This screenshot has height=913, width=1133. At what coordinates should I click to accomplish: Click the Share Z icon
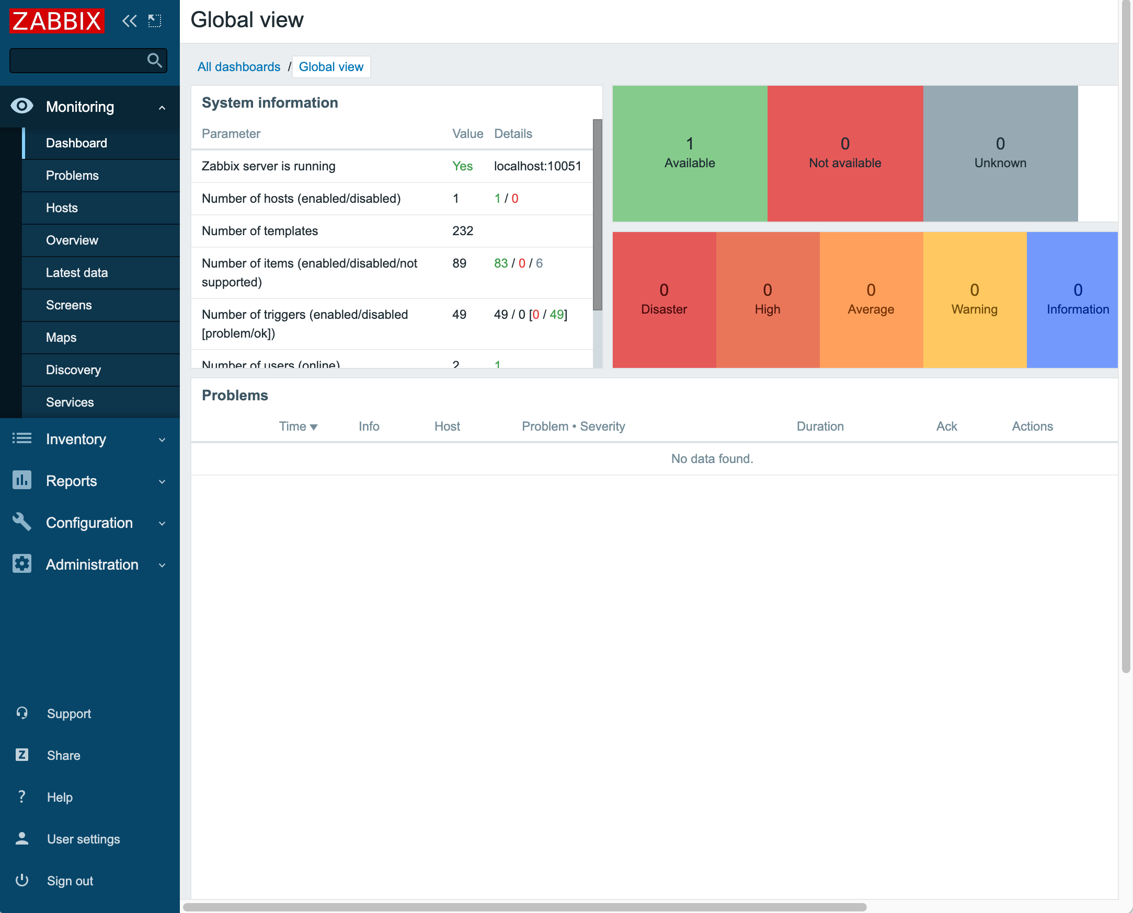coord(22,755)
